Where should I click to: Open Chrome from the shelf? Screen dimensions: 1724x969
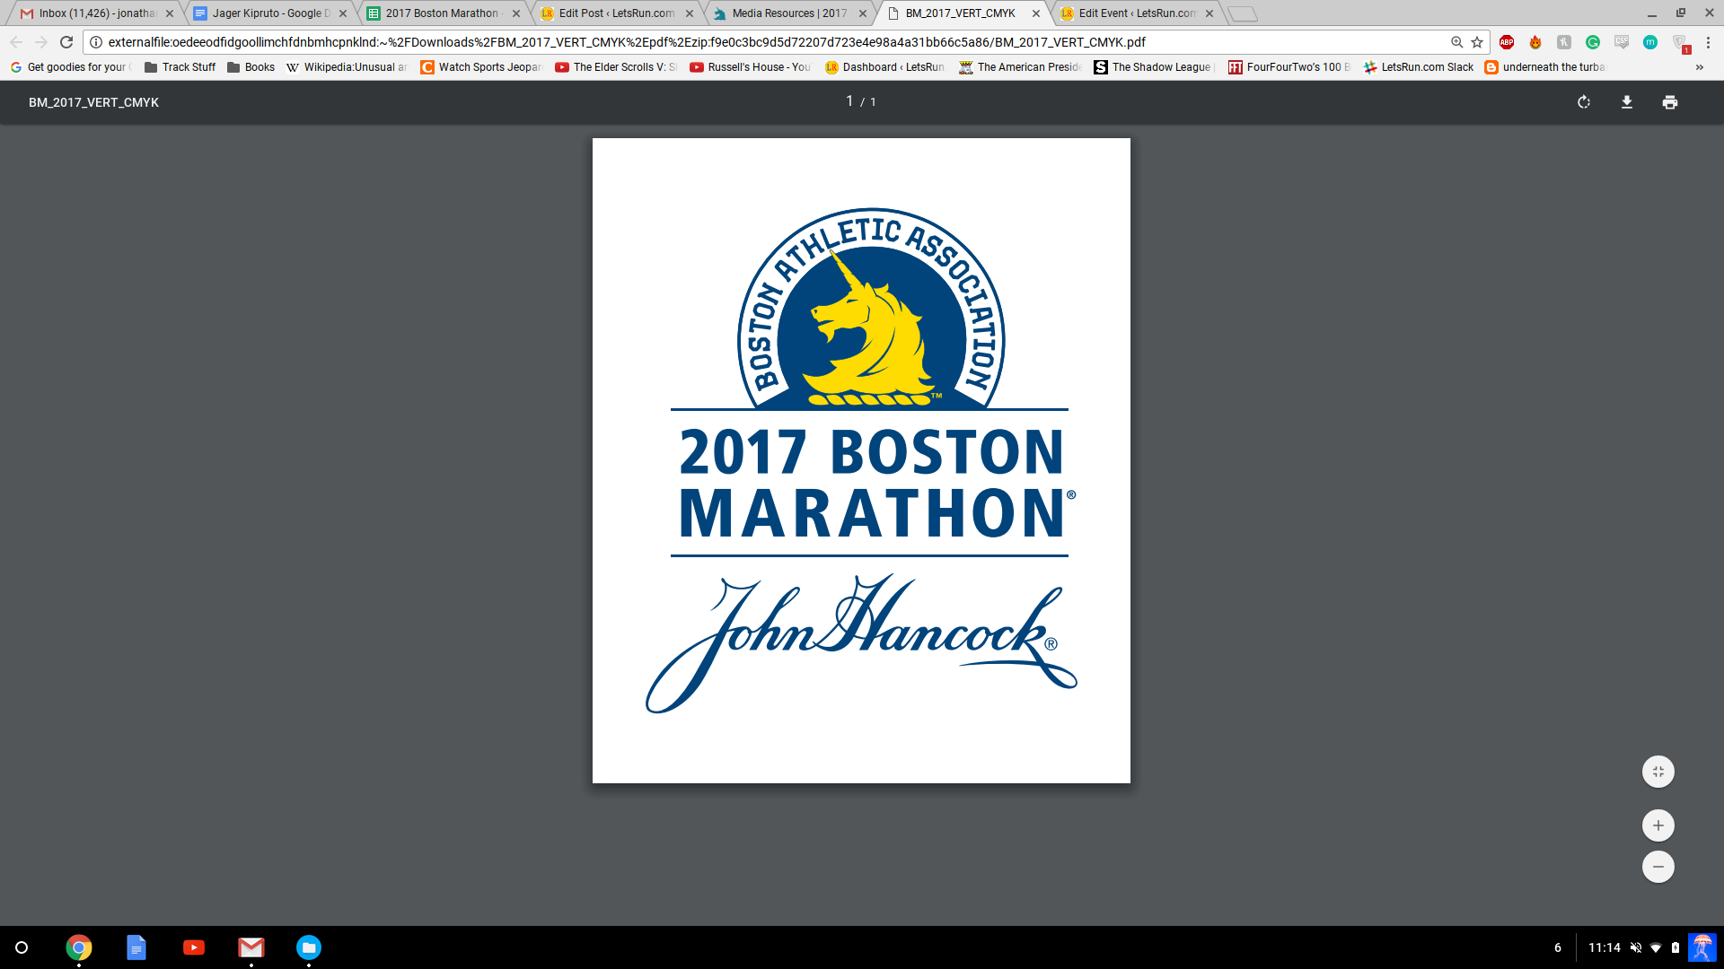pos(79,947)
